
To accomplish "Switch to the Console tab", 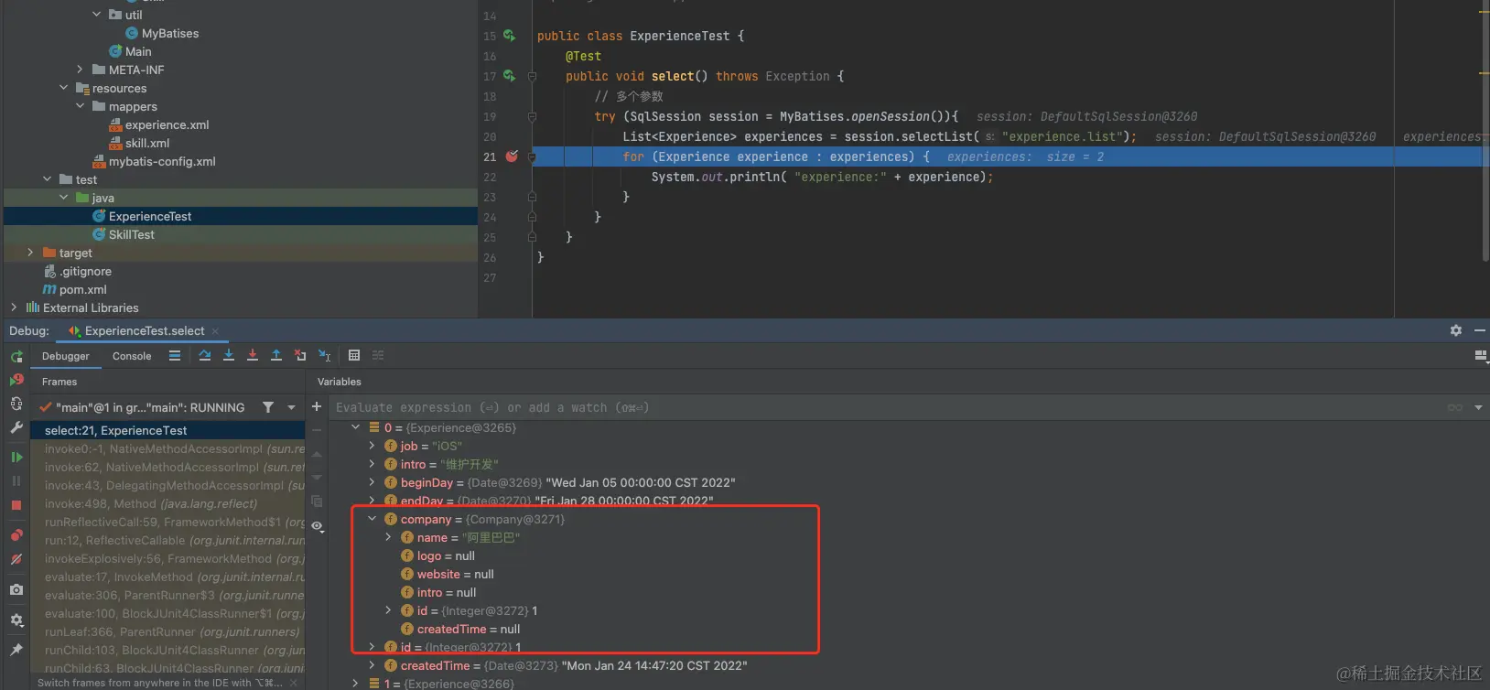I will coord(132,356).
